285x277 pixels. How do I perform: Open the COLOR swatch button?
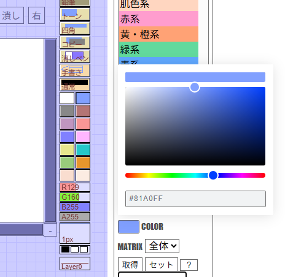click(128, 227)
